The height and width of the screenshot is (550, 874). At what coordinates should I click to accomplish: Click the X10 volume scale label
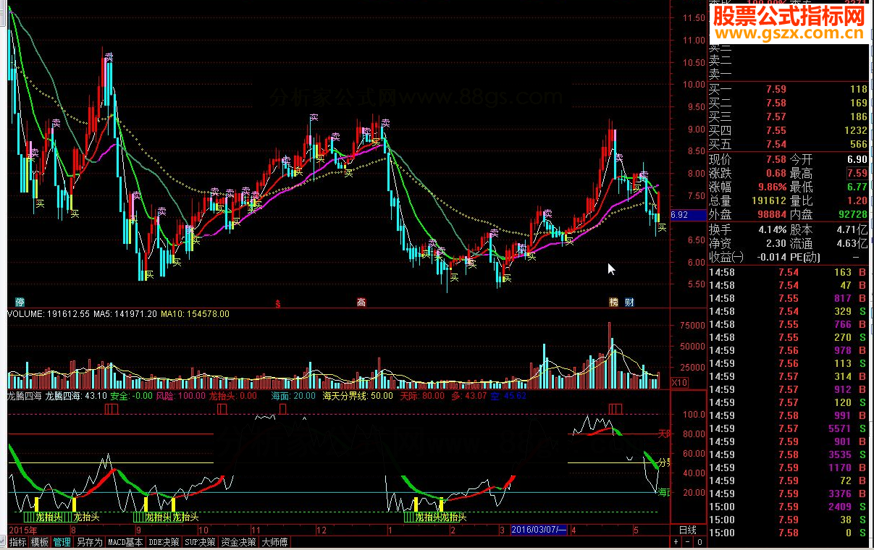[680, 382]
